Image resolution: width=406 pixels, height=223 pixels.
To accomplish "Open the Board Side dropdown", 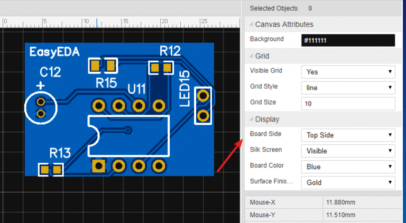I will pyautogui.click(x=347, y=135).
